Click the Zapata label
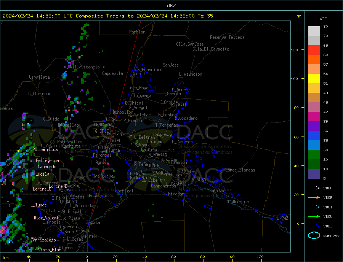Image resolution: width=343 pixels, height=262 pixels. click(x=93, y=223)
